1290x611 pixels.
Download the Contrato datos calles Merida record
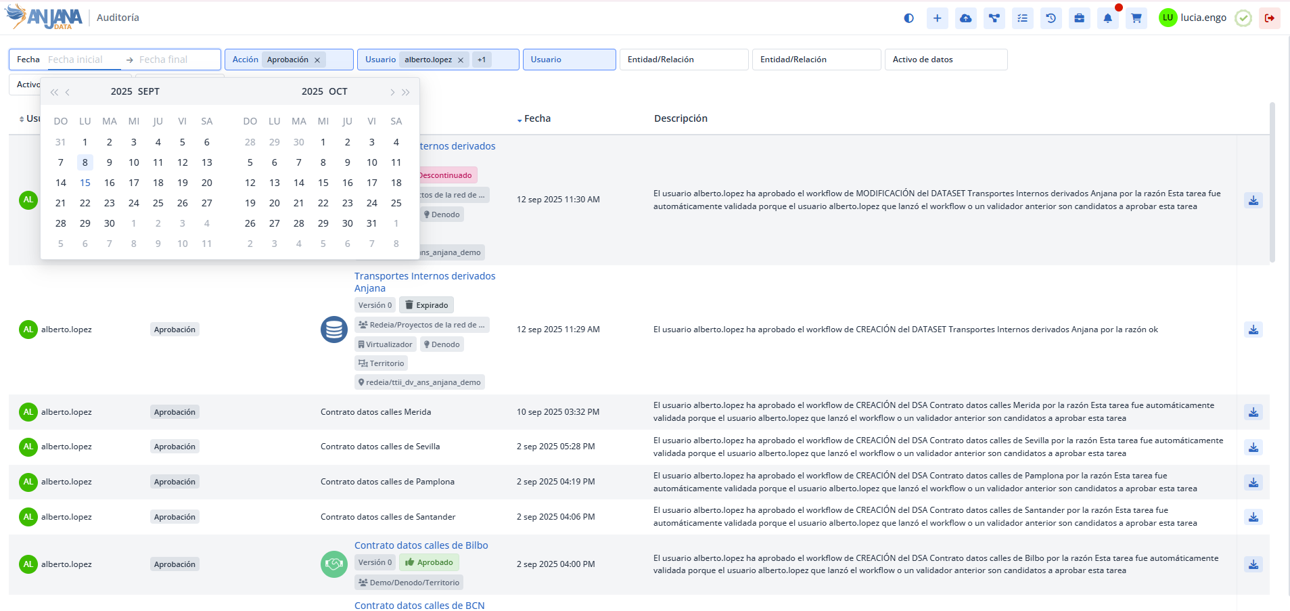[1253, 412]
